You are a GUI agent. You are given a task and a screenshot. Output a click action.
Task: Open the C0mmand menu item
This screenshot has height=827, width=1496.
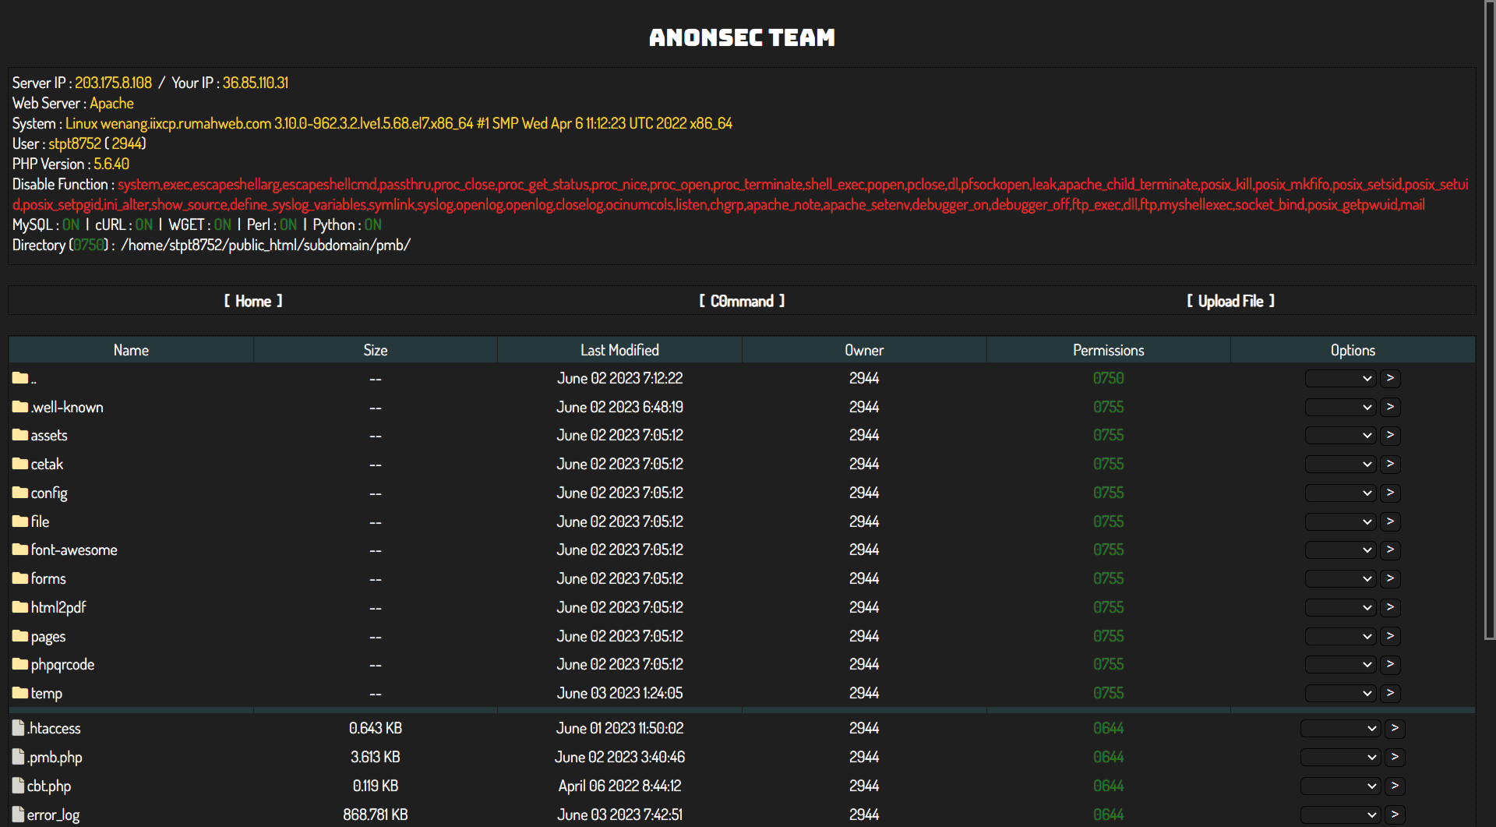tap(742, 301)
